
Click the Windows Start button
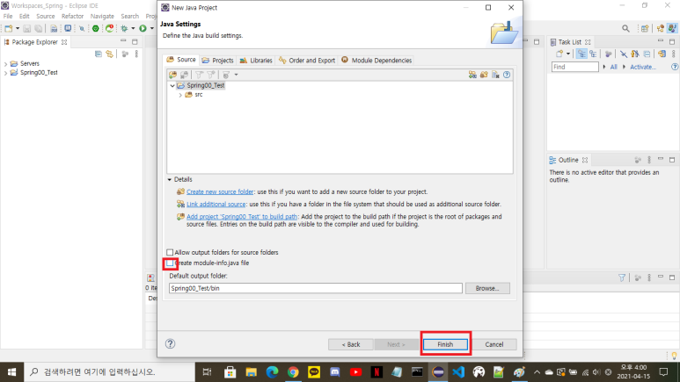tap(11, 372)
